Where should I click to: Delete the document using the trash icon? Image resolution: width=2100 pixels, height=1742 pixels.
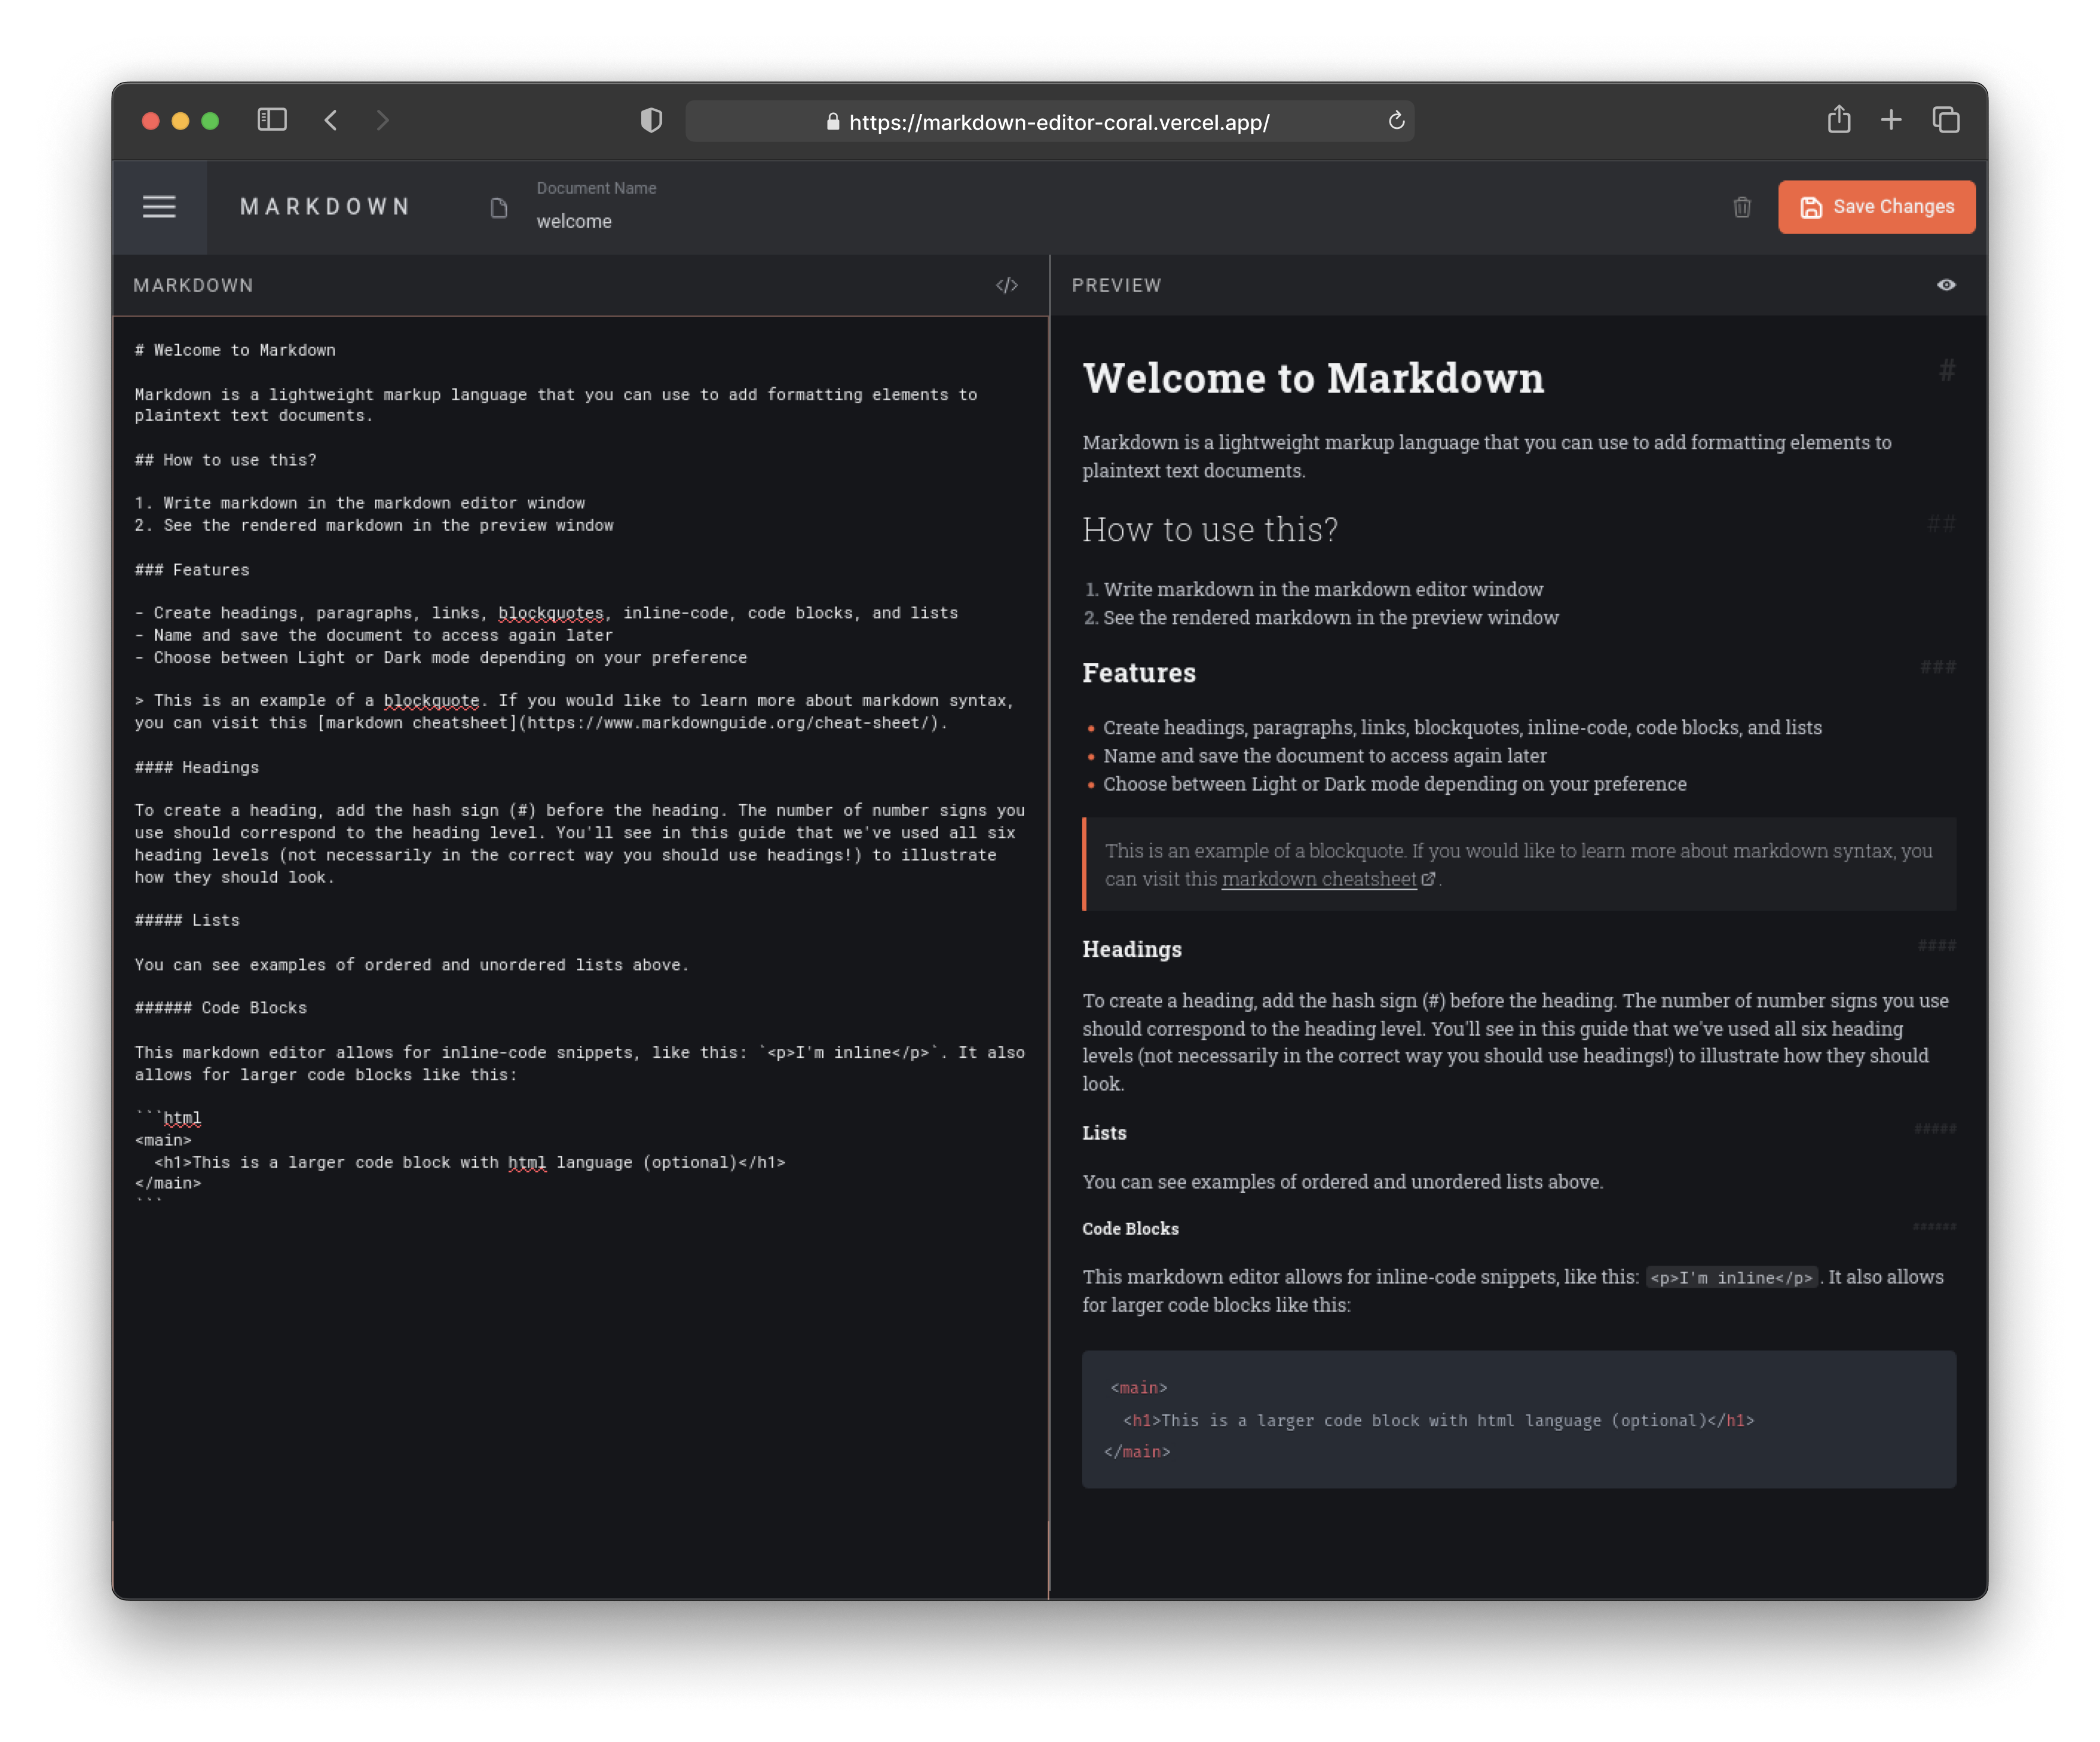pyautogui.click(x=1742, y=208)
